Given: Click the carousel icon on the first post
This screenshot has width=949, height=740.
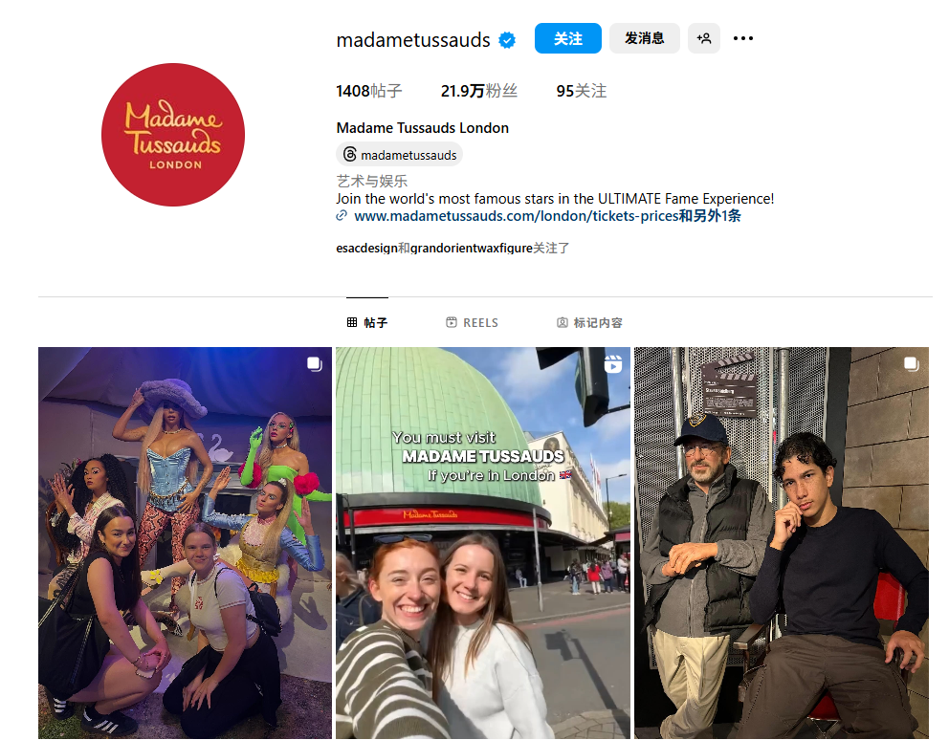Looking at the screenshot, I should 314,363.
